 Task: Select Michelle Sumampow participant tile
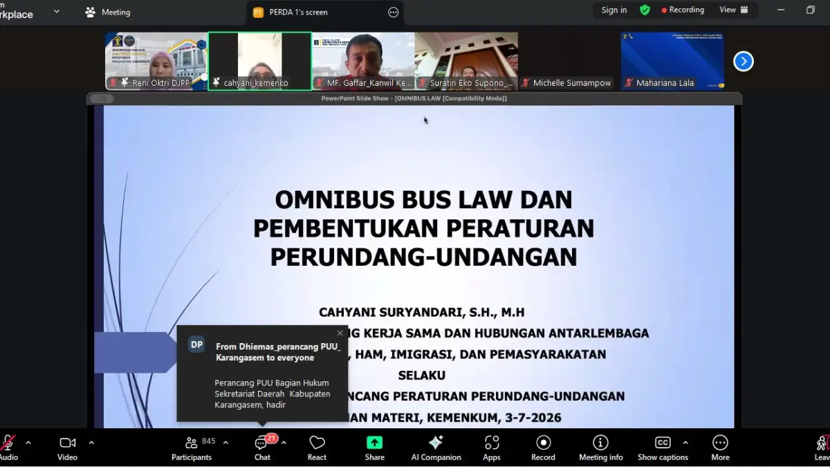(569, 61)
